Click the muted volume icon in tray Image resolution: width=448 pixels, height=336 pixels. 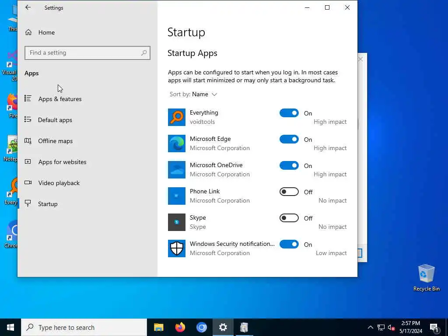[391, 327]
